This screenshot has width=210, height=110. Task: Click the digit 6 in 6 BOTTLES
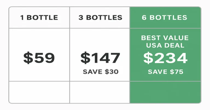point(144,18)
